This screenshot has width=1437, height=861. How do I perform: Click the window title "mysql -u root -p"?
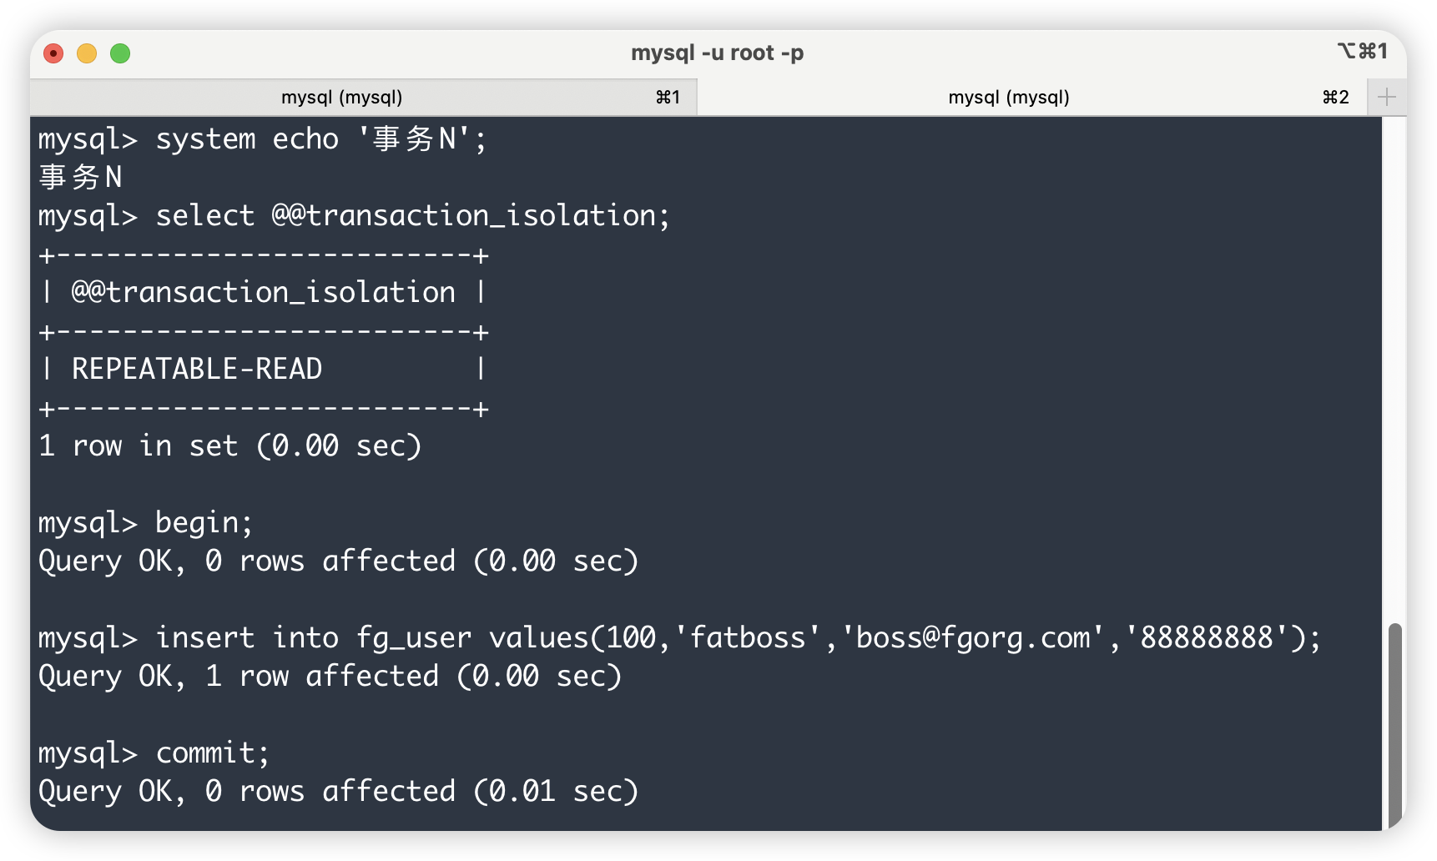click(717, 53)
